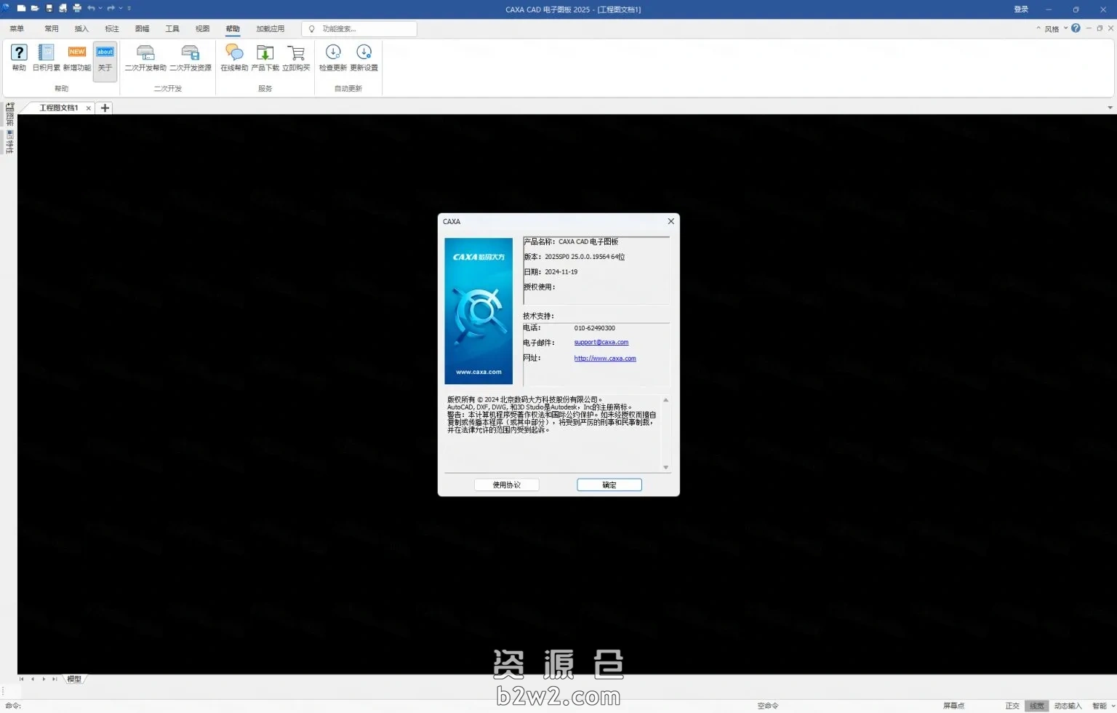Image resolution: width=1117 pixels, height=713 pixels.
Task: Open the 智能 snap mode dropdown
Action: (1113, 706)
